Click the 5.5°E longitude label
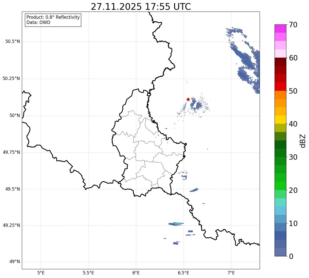Viewport: 309px width, 278px height. 88,273
